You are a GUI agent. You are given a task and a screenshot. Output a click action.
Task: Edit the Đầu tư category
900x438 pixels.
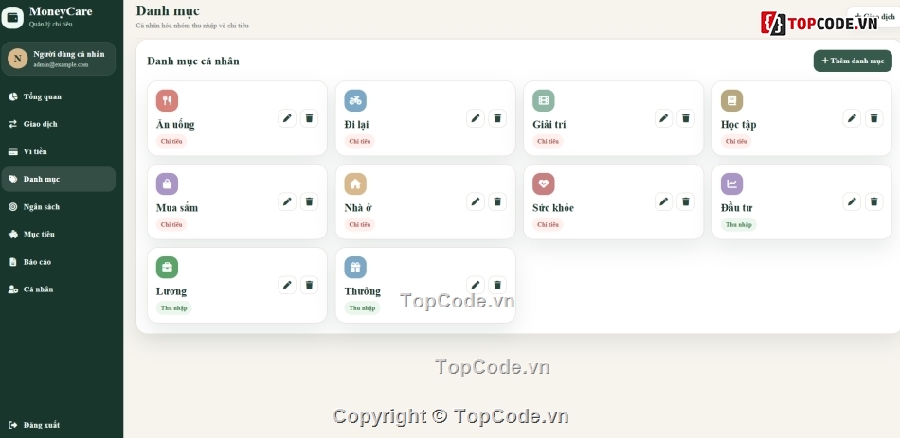852,201
